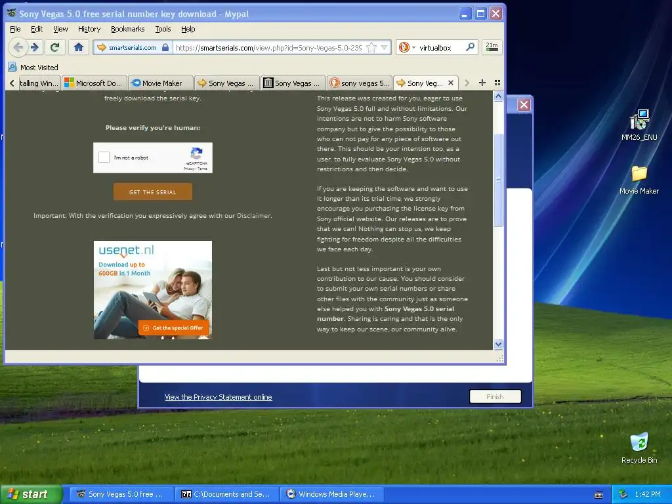Click the page scrollbar down arrow
672x504 pixels.
click(498, 344)
